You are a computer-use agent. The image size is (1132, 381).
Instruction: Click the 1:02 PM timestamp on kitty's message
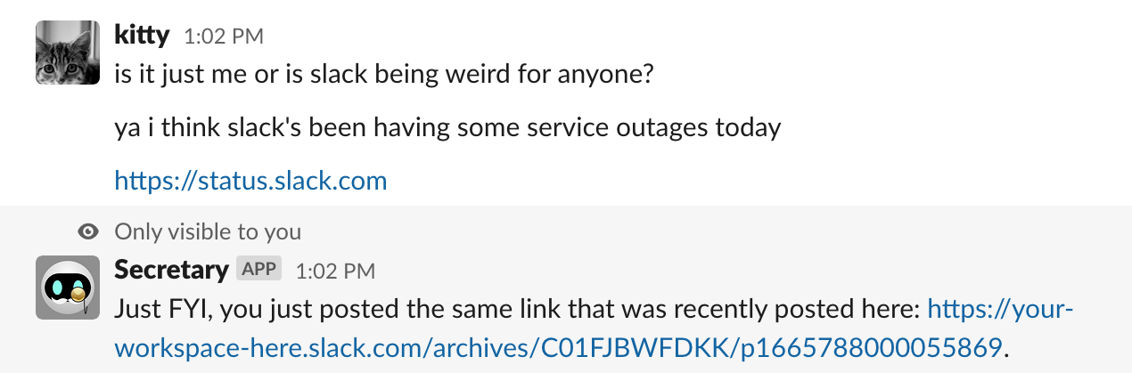point(223,36)
